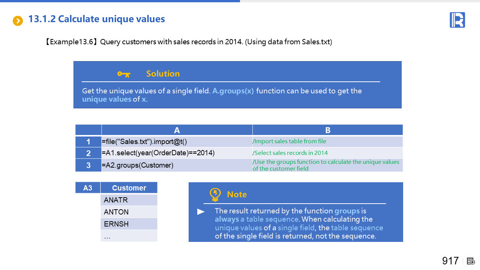Screen dimensions: 480x270
Task: Click the A3 label of result table
Action: coord(88,188)
